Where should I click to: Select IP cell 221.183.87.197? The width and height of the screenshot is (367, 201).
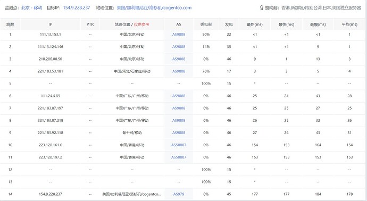pyautogui.click(x=51, y=108)
